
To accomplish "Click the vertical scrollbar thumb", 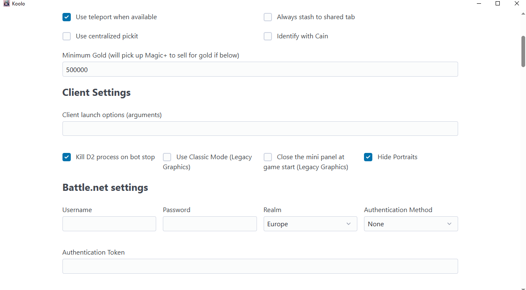I will (523, 51).
